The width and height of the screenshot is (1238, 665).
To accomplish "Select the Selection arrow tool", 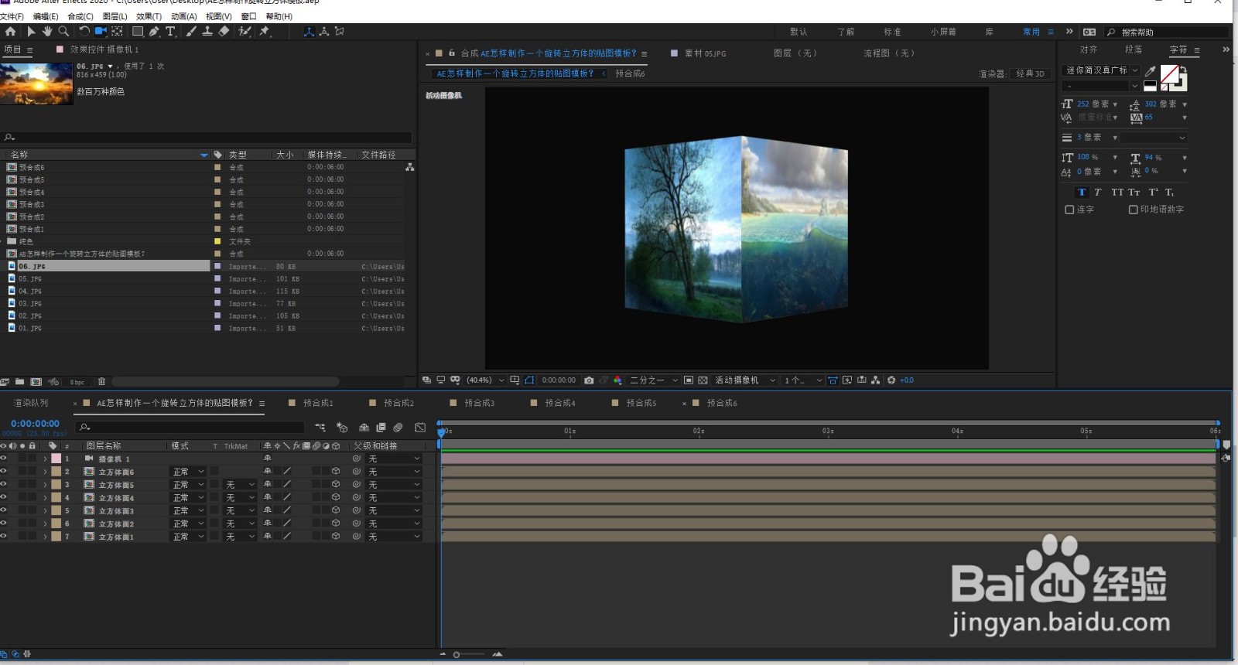I will (31, 32).
